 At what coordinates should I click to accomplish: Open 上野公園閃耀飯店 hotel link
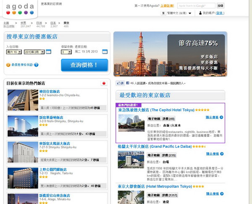[x=53, y=170]
